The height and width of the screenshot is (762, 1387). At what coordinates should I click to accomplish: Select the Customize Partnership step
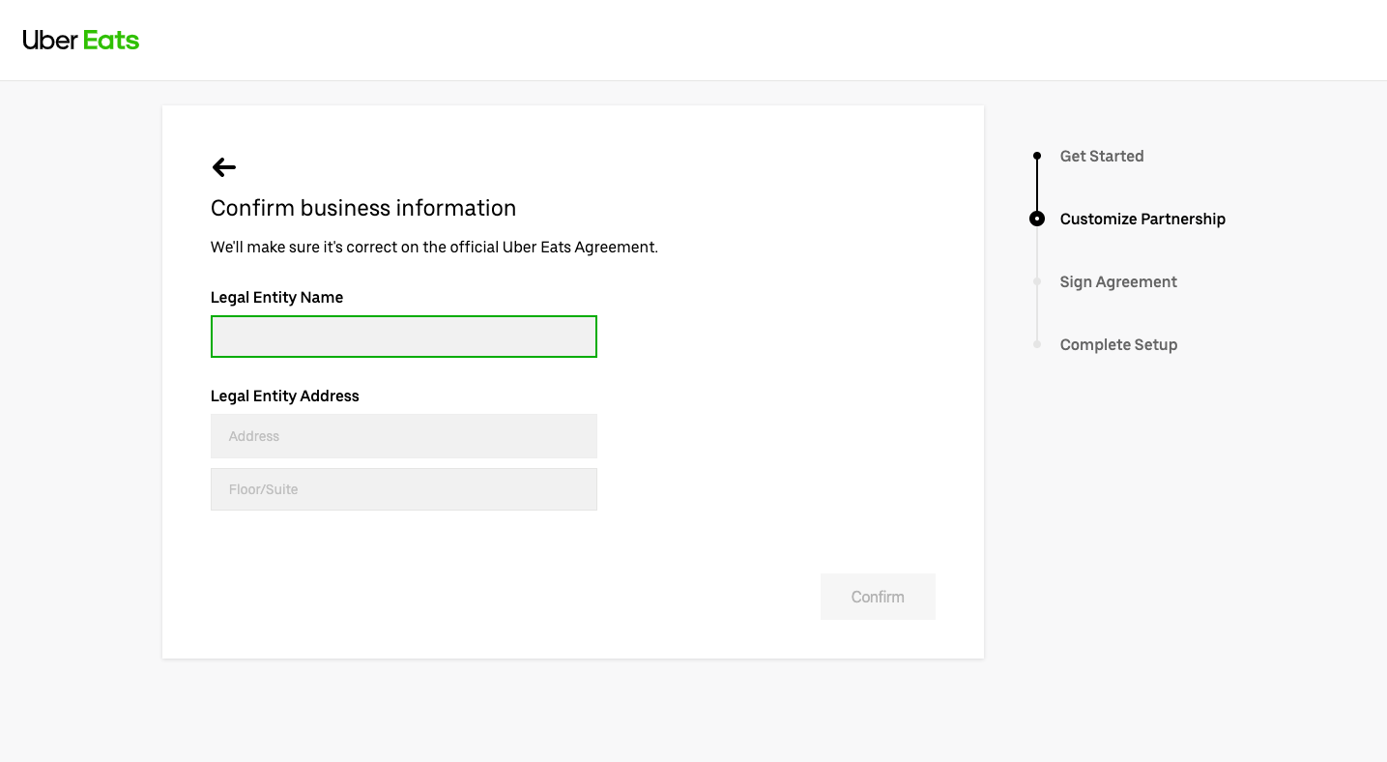(x=1142, y=219)
